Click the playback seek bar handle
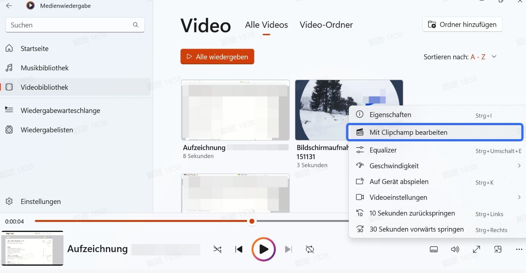The image size is (526, 273). 252,221
